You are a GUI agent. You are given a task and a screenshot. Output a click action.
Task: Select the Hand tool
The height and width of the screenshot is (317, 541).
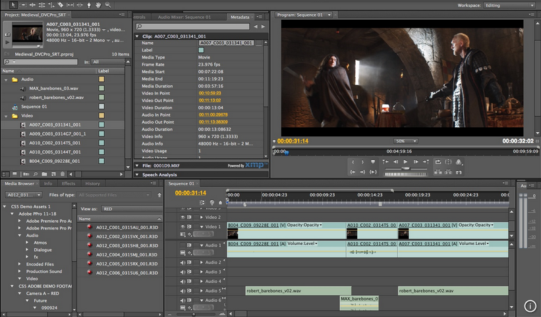97,5
